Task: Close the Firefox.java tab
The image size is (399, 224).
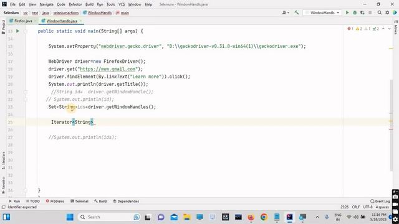Action: (36, 21)
